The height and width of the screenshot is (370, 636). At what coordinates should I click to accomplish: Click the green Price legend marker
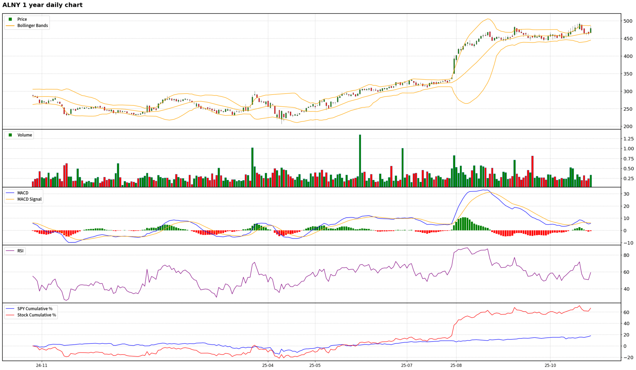pos(10,19)
